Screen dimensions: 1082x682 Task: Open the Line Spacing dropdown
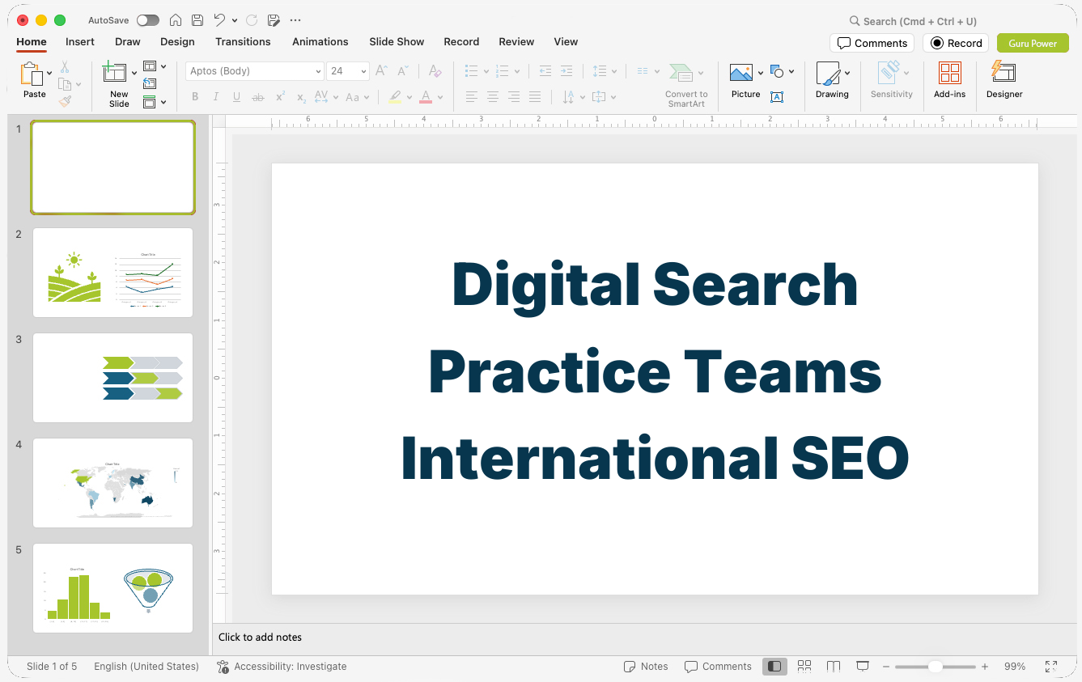tap(604, 71)
